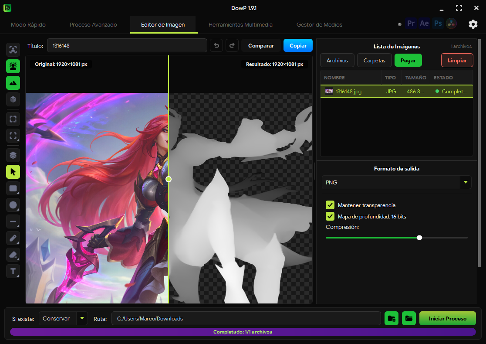Image resolution: width=486 pixels, height=344 pixels.
Task: Select the line drawing tool
Action: [x=13, y=221]
